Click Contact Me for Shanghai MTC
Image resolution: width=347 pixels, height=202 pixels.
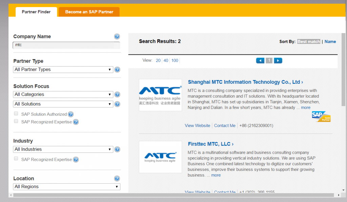tap(225, 125)
